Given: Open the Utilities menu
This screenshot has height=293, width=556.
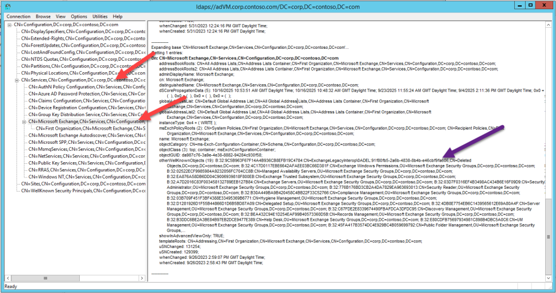Looking at the screenshot, I should point(100,17).
